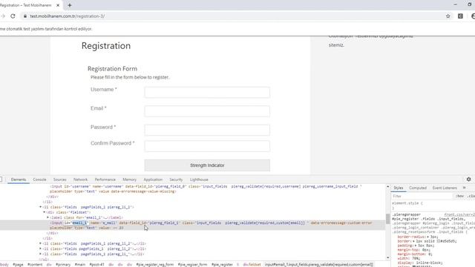This screenshot has height=267, width=475.
Task: Reload the page with the refresh icon
Action: (13, 16)
